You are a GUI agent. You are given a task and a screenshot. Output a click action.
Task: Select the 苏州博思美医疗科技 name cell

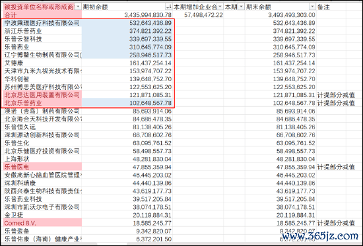[42, 87]
